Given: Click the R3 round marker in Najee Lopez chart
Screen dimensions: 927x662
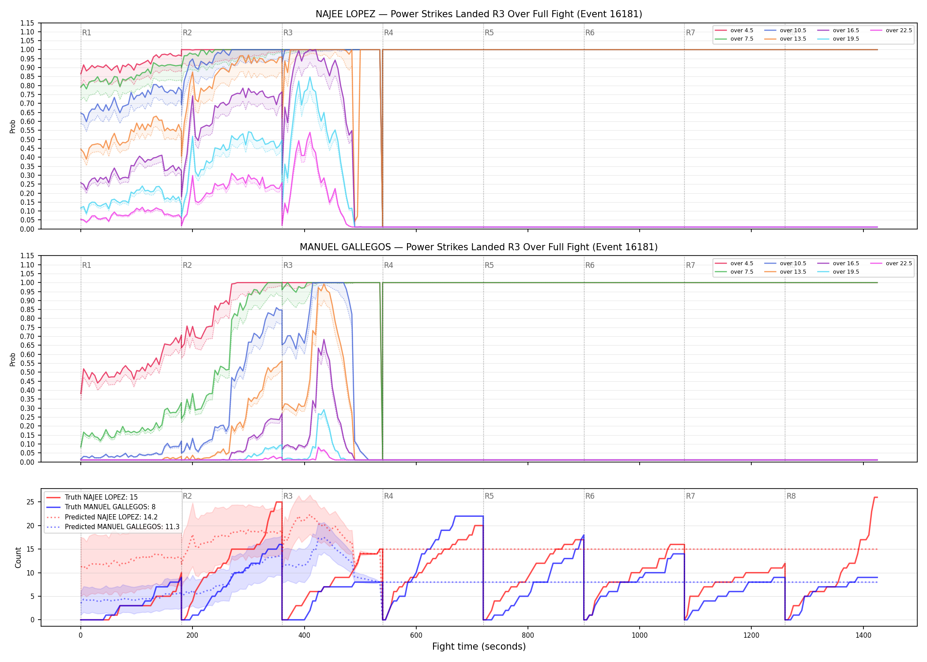Looking at the screenshot, I should tap(288, 33).
